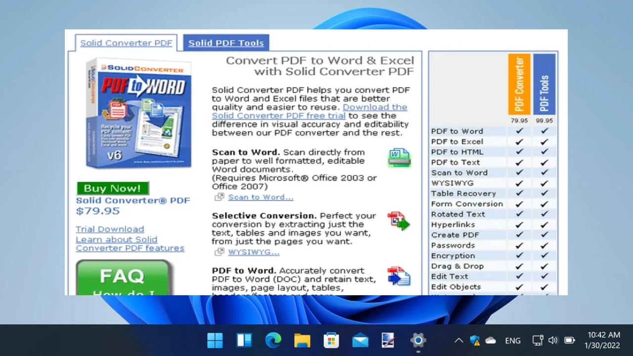Open File Explorer from the taskbar
The width and height of the screenshot is (633, 356).
coord(302,340)
